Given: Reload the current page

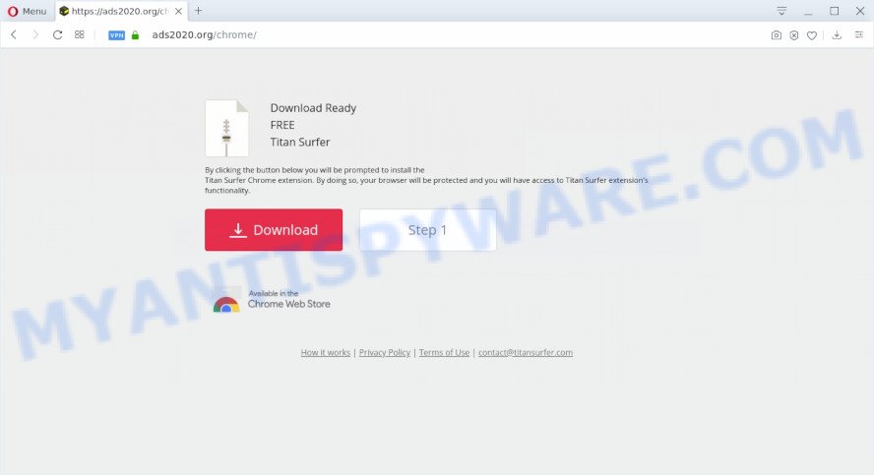Looking at the screenshot, I should [x=57, y=34].
